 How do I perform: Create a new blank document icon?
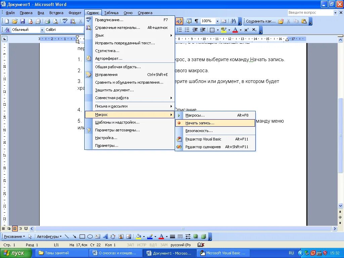pos(7,21)
